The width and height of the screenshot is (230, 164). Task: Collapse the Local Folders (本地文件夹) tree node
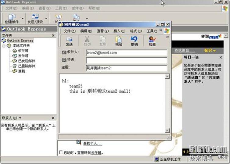[x=4, y=46]
